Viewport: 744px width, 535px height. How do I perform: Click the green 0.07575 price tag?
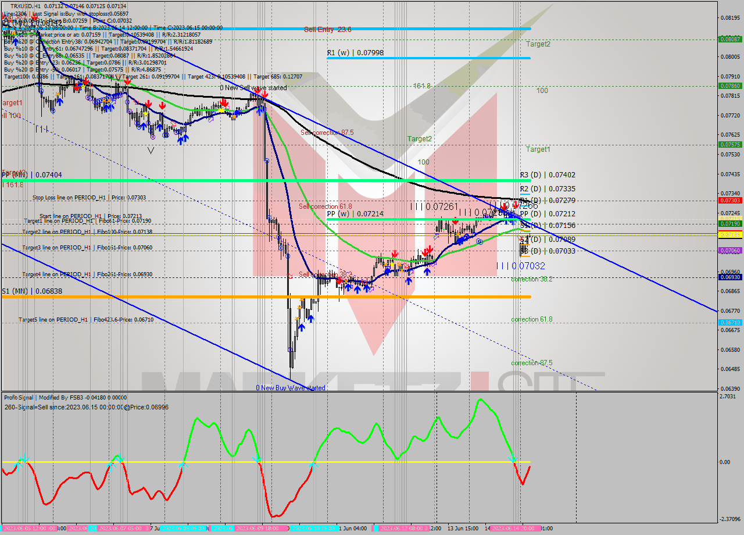click(730, 144)
